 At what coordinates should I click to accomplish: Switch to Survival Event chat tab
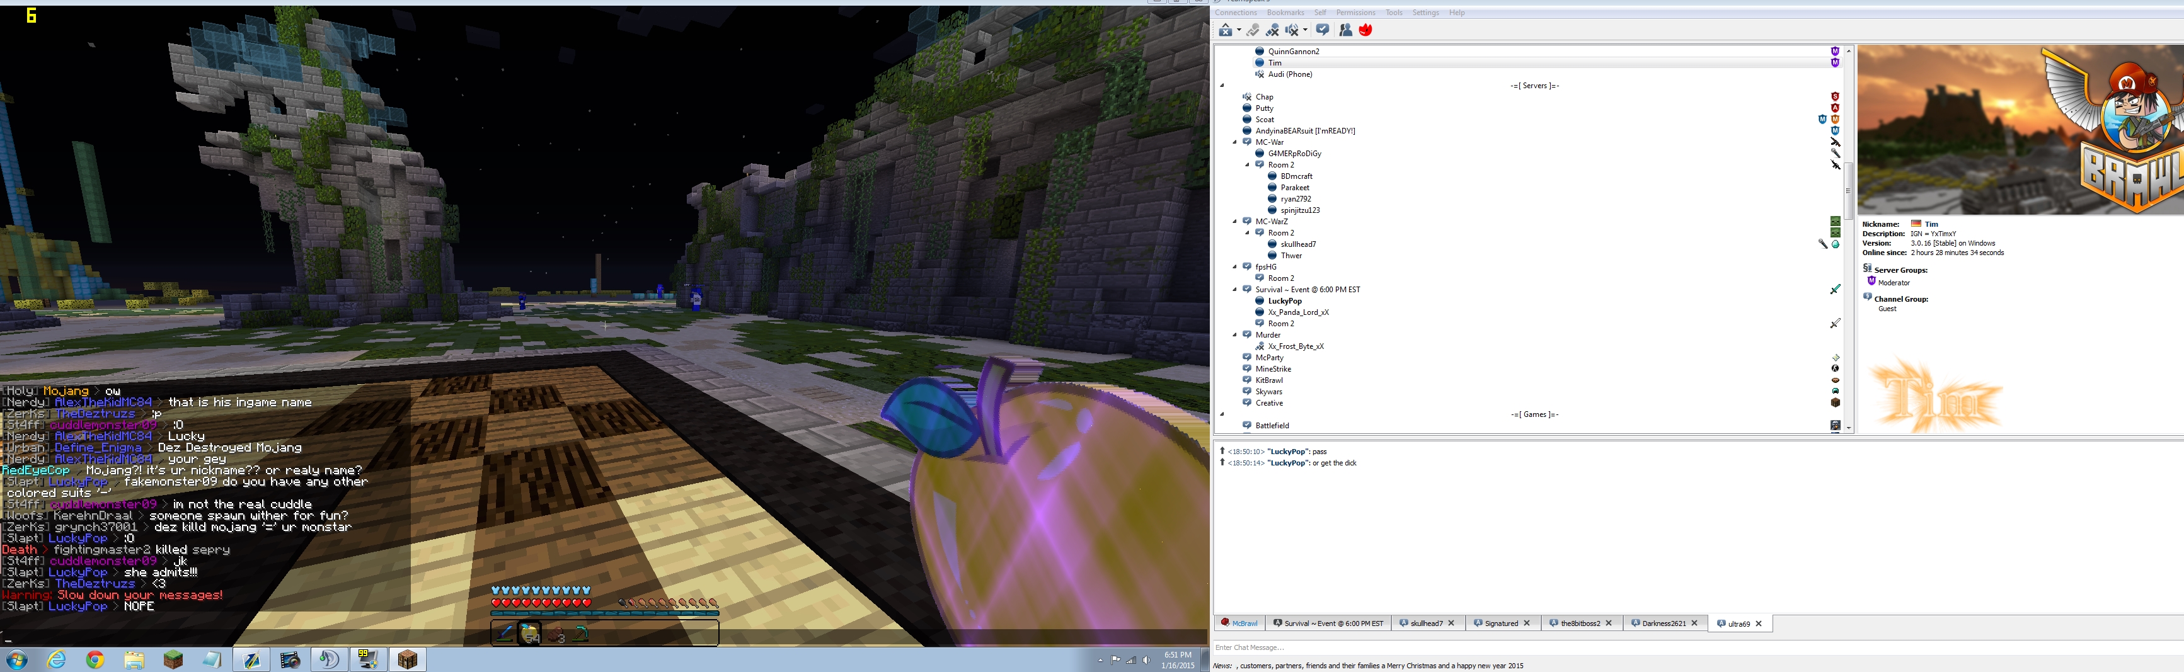click(1328, 624)
